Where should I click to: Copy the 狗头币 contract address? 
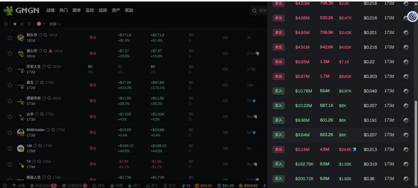pos(40,35)
